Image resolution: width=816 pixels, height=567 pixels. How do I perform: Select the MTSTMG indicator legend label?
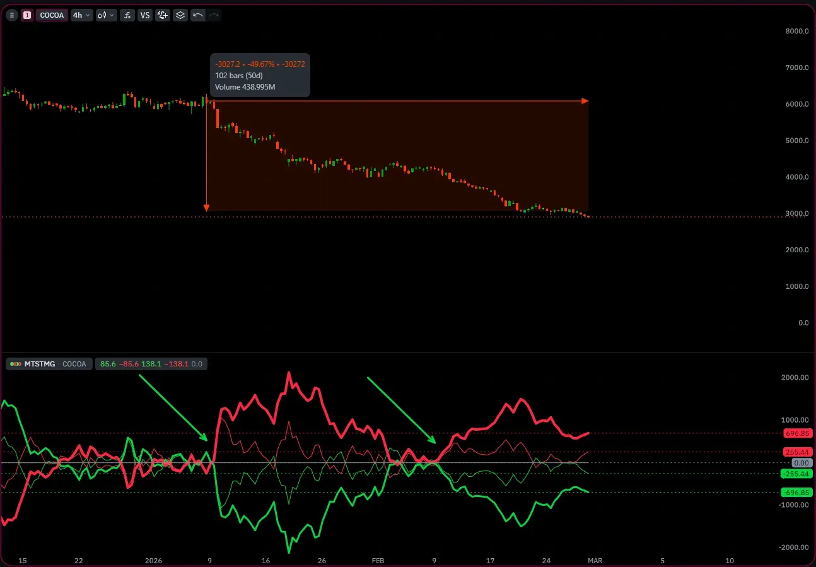coord(39,364)
